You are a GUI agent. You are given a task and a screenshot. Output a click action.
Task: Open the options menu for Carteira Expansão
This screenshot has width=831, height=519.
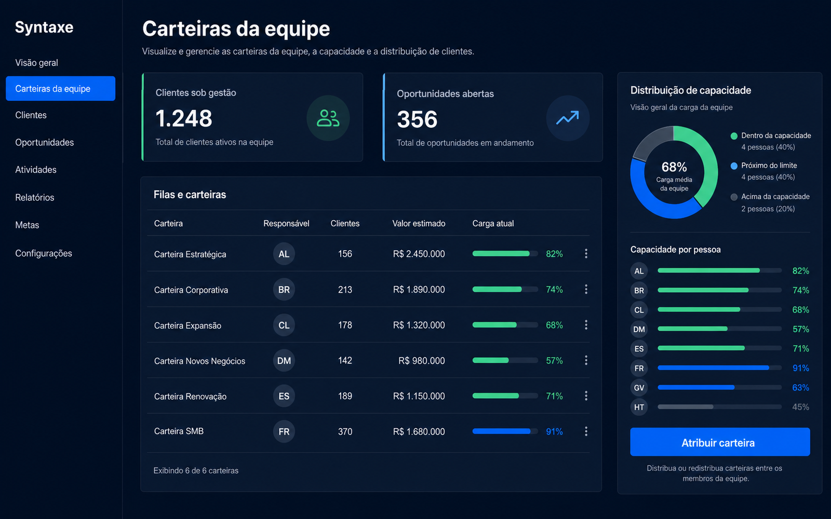point(586,325)
